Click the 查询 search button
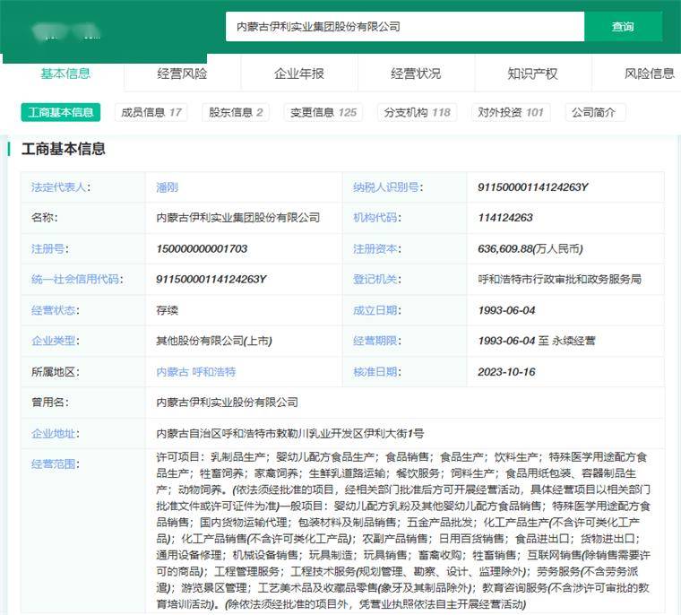 tap(623, 27)
